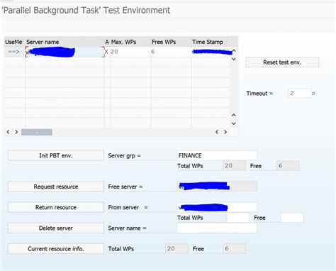The image size is (336, 271).
Task: Click the table's bottom-left scroll left arrow
Action: (8, 132)
